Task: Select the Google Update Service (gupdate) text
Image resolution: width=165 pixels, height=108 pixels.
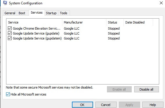Action: pos(36,33)
